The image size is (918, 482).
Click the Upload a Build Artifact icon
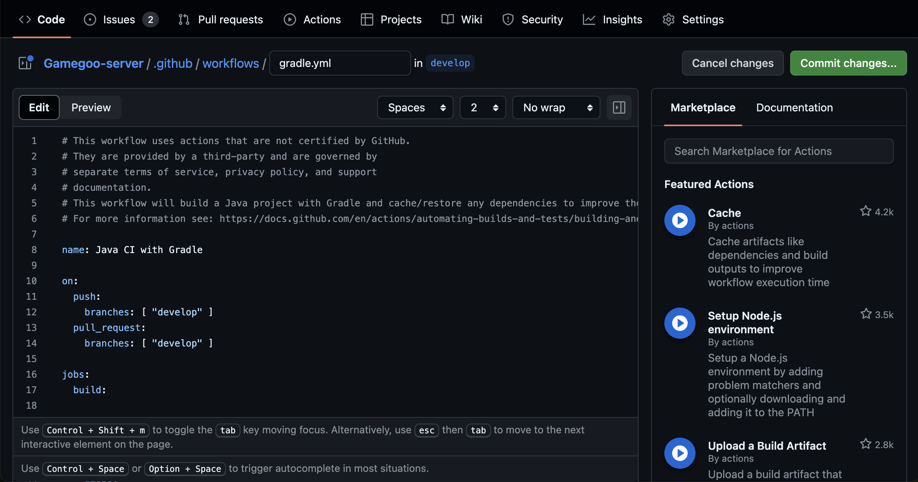coord(680,453)
